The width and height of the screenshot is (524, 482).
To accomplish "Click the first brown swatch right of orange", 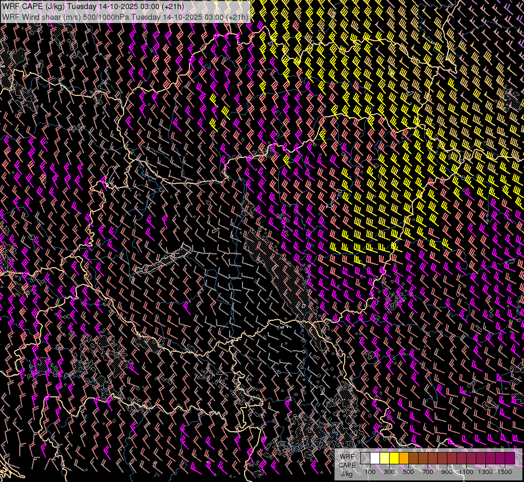I will click(414, 459).
